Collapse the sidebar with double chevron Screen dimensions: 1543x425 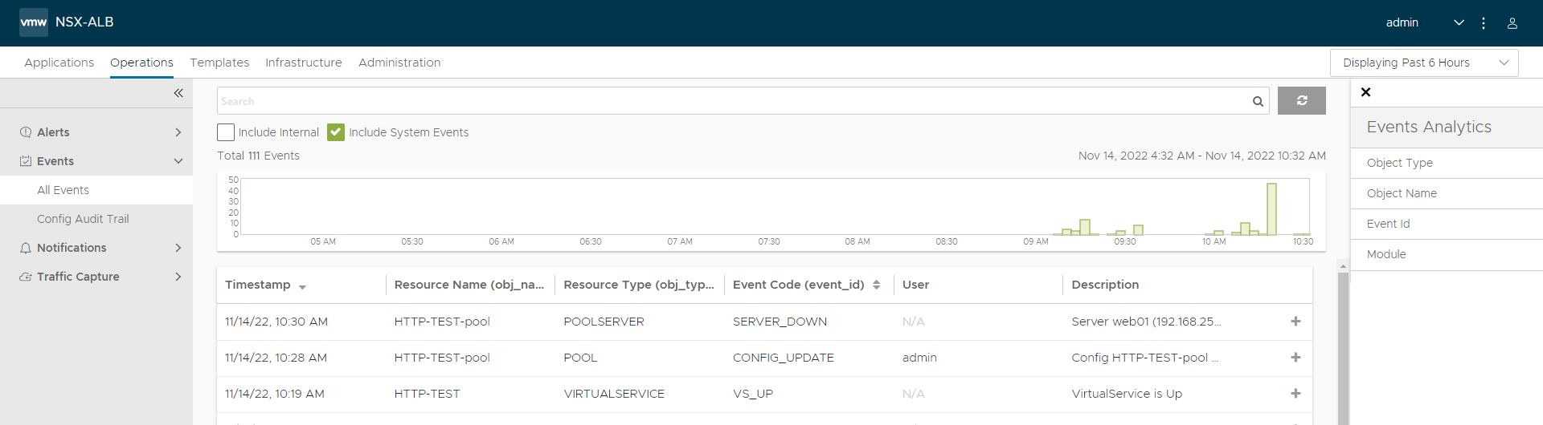tap(178, 93)
